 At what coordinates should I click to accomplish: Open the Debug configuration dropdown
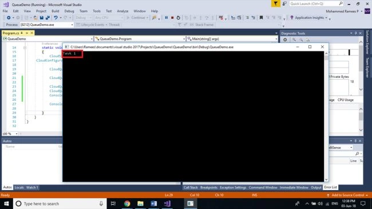click(x=83, y=18)
